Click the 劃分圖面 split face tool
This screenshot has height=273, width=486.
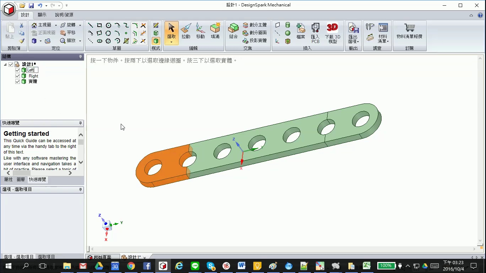pyautogui.click(x=255, y=33)
